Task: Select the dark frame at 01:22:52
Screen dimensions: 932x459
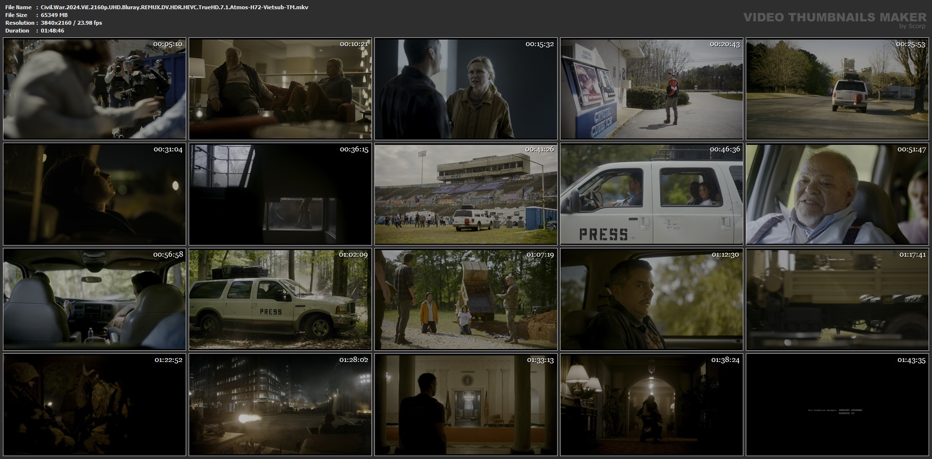Action: pyautogui.click(x=94, y=405)
